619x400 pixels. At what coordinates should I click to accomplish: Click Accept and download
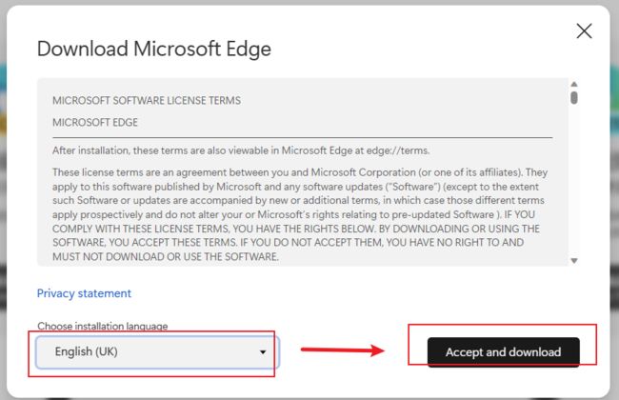pos(504,351)
